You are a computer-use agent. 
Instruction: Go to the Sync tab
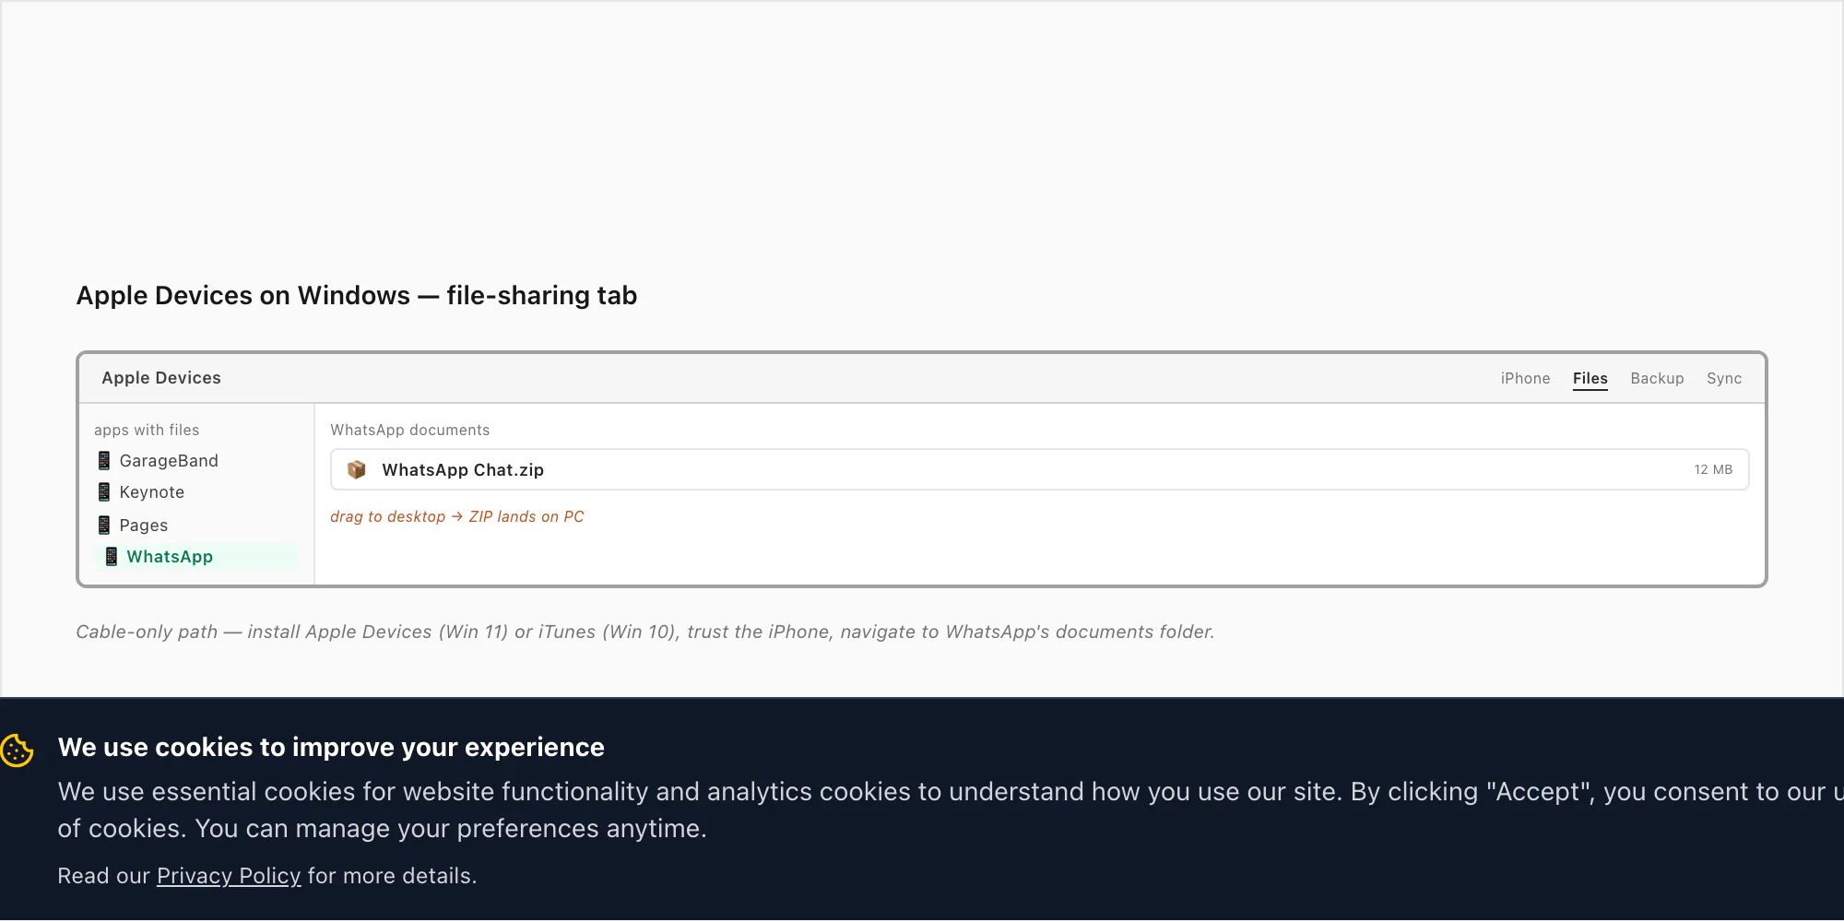[1724, 378]
